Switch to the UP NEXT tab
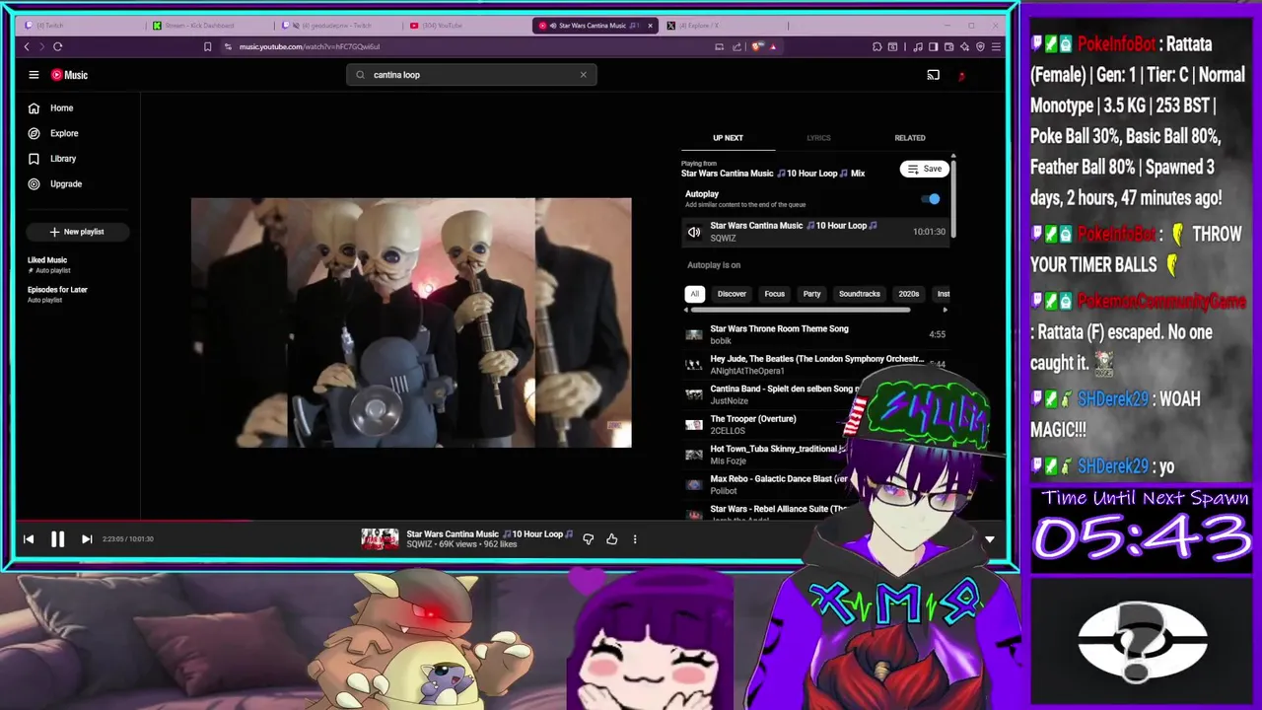The image size is (1262, 710). coord(728,138)
